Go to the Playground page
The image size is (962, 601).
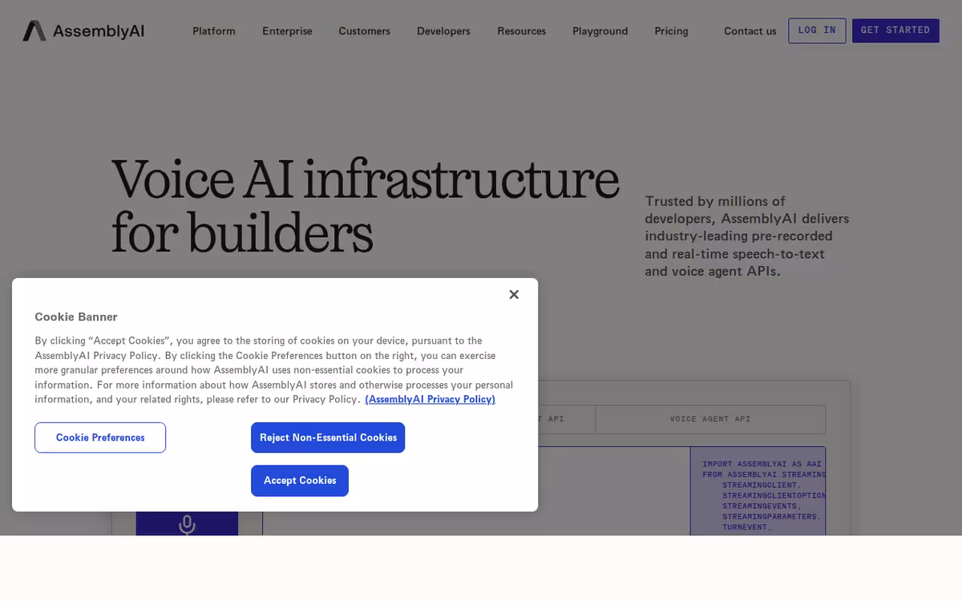coord(600,31)
